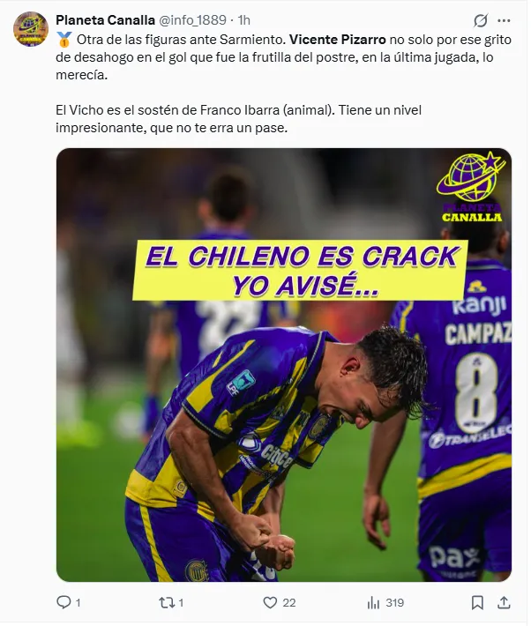Open Planeta Canalla profile avatar
The width and height of the screenshot is (531, 626).
(x=31, y=29)
